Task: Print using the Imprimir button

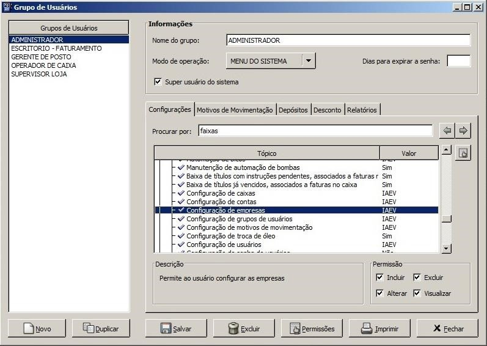Action: [x=379, y=328]
